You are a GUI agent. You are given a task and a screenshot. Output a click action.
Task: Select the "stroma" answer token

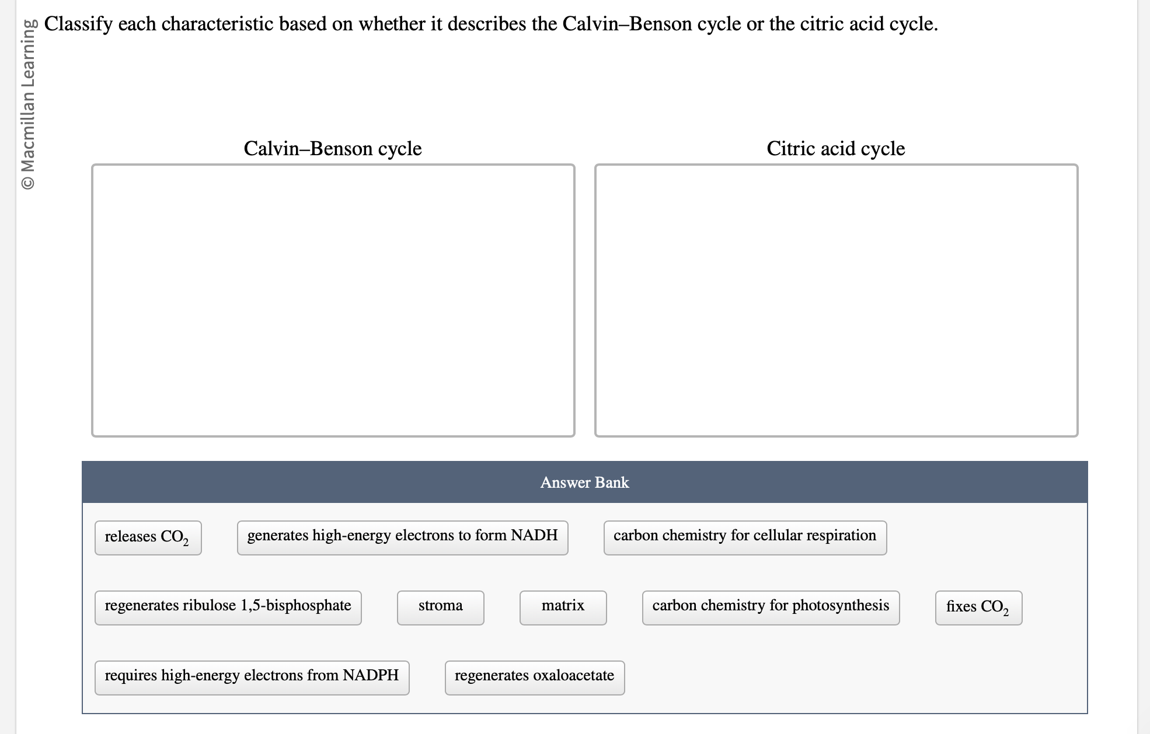point(440,606)
